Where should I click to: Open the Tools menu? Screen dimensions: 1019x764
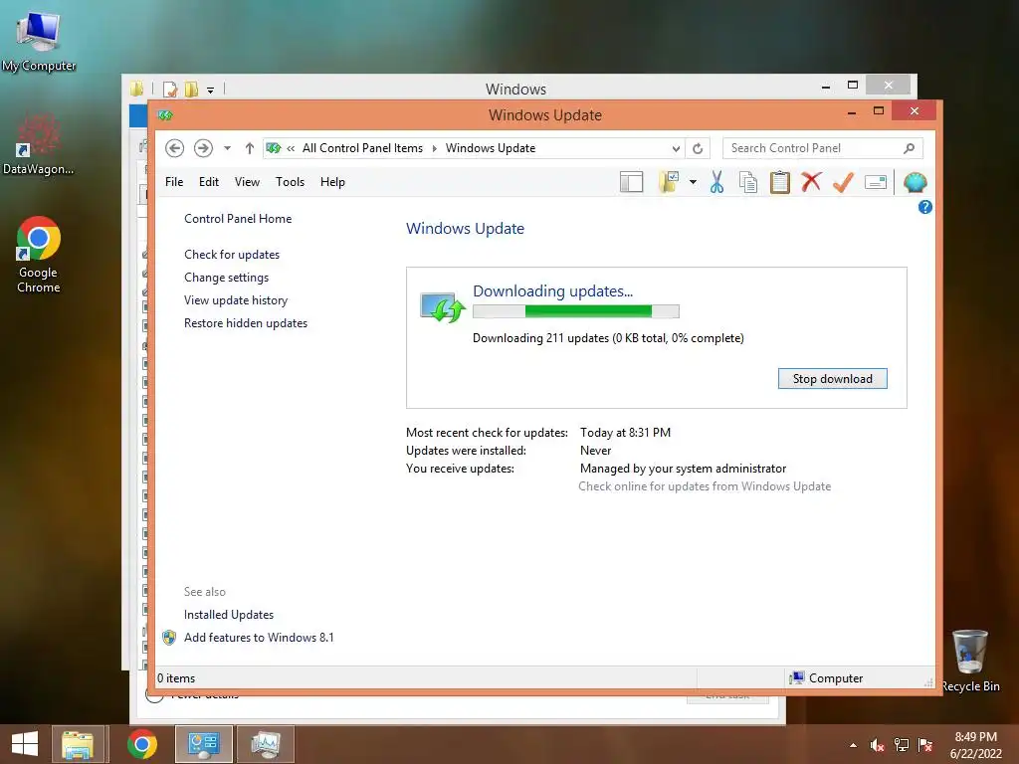[290, 182]
